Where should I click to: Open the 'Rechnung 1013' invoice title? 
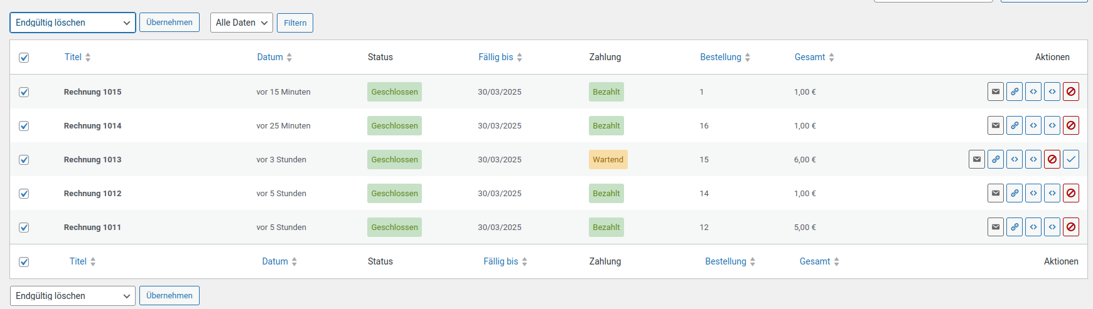point(92,159)
